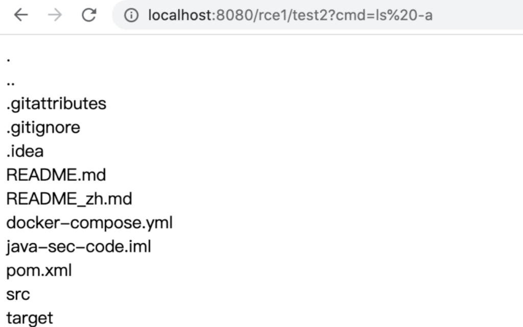Open the site information icon in the address bar

[x=131, y=15]
